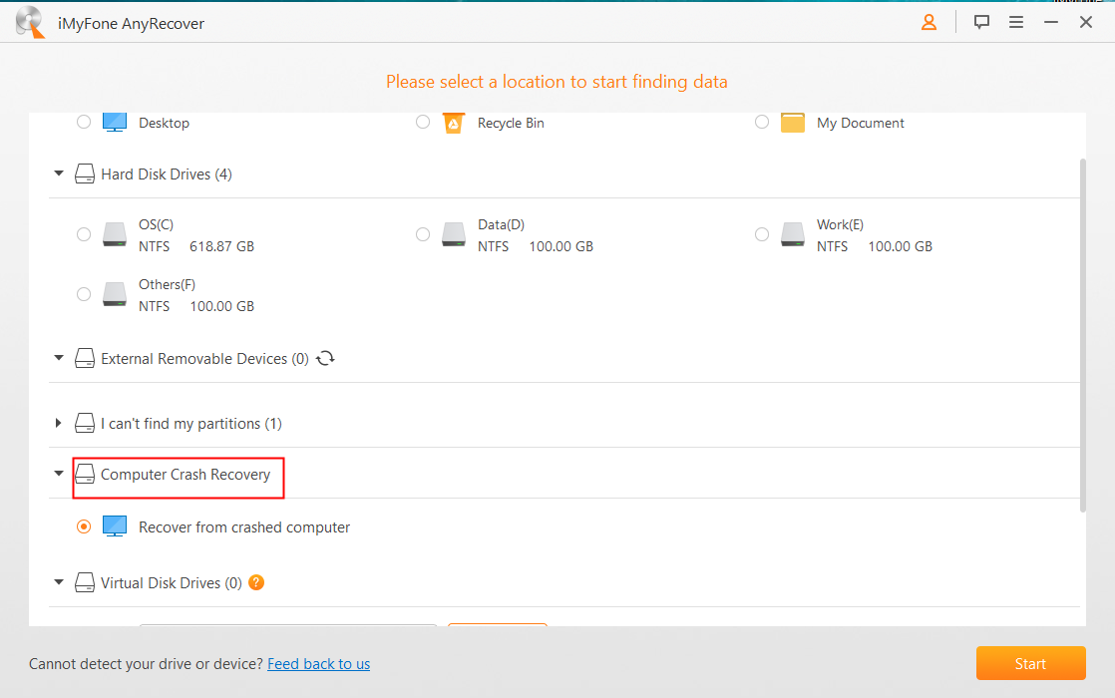Click the Virtual Disk Drives help icon

click(x=256, y=583)
